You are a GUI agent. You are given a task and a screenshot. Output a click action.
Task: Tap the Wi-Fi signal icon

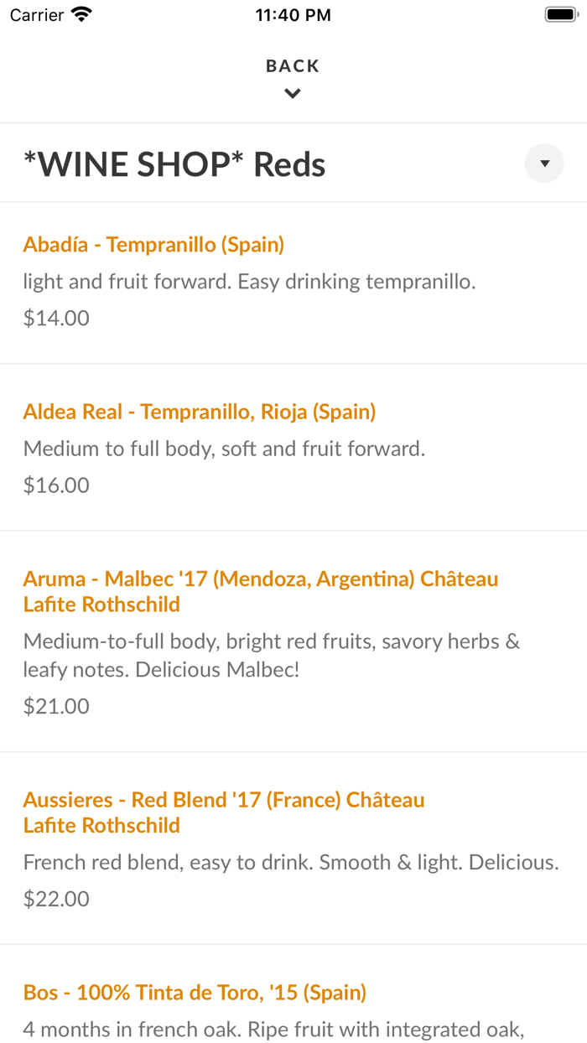(x=80, y=13)
